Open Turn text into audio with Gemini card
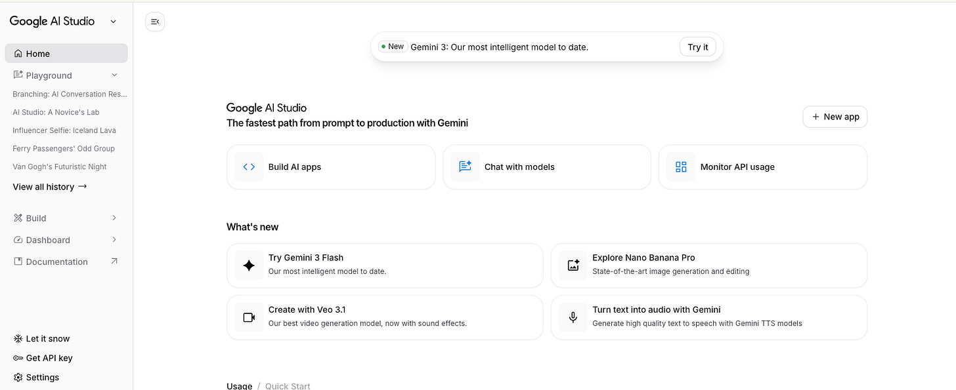Image resolution: width=956 pixels, height=390 pixels. [x=709, y=317]
